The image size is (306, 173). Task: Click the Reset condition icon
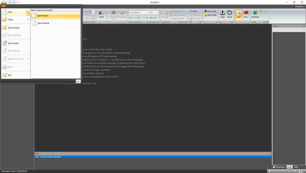pyautogui.click(x=230, y=14)
